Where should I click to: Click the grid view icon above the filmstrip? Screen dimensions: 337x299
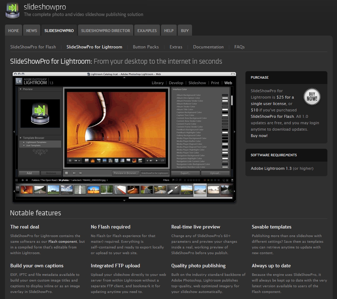click(x=16, y=180)
